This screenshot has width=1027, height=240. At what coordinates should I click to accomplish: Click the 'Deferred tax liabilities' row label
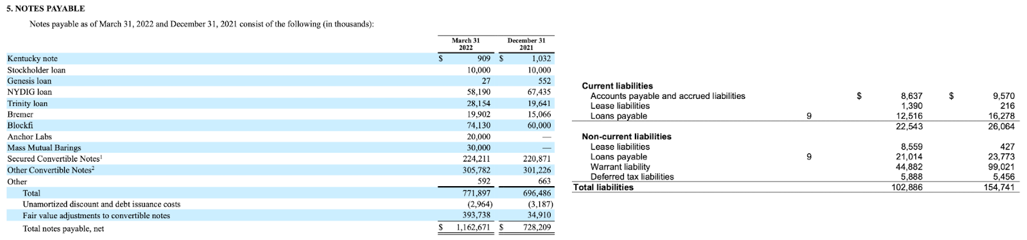[632, 177]
